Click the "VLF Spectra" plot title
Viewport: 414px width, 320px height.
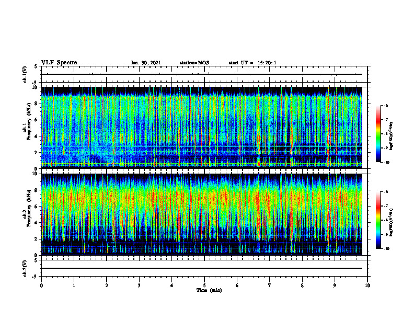(x=59, y=63)
